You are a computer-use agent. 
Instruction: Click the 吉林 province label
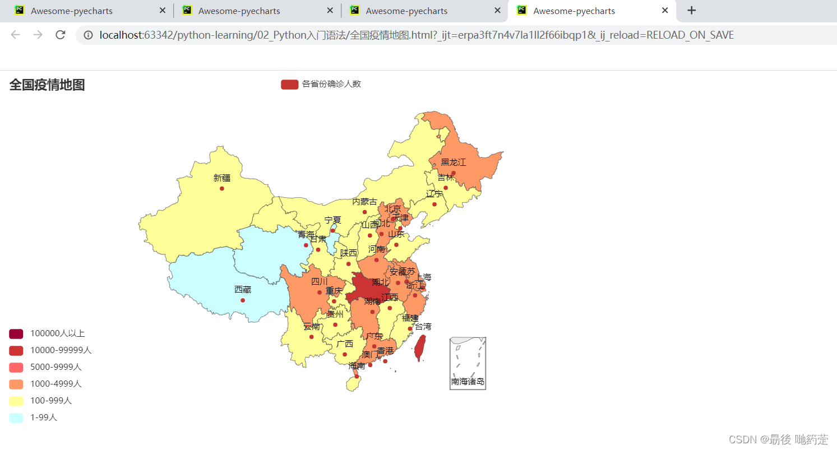[446, 178]
